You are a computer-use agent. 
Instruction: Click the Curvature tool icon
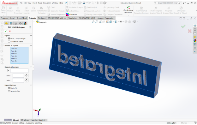pyautogui.click(x=67, y=15)
